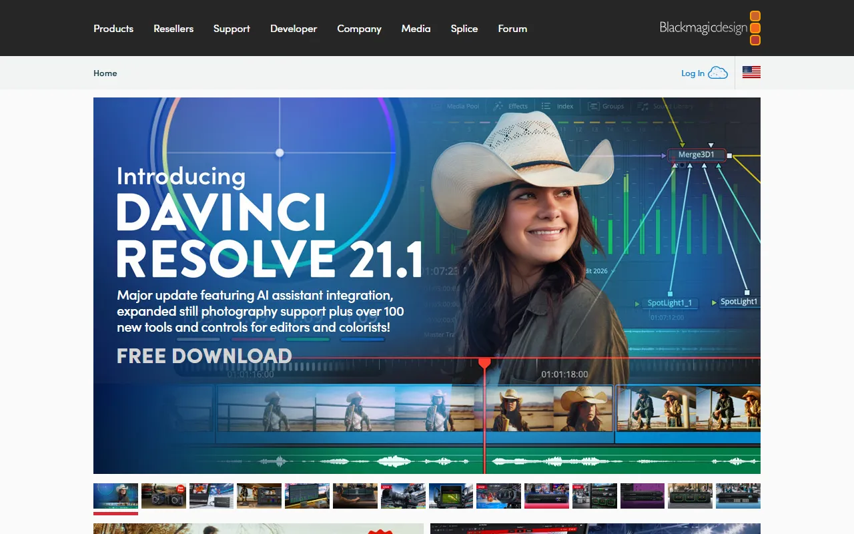This screenshot has width=854, height=534.
Task: Open the Developer page
Action: (294, 29)
